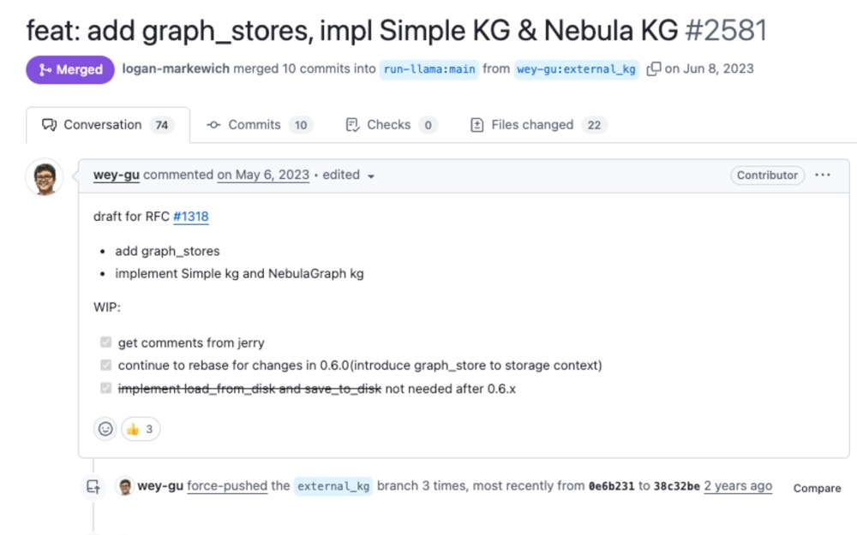Click the purple Merged status badge
Viewport: 857px width, 535px height.
click(x=70, y=70)
